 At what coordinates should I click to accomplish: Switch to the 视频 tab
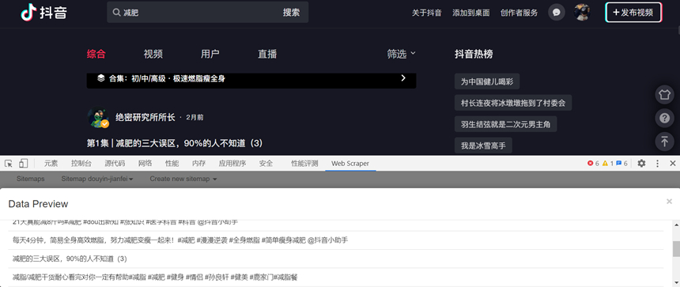(153, 55)
